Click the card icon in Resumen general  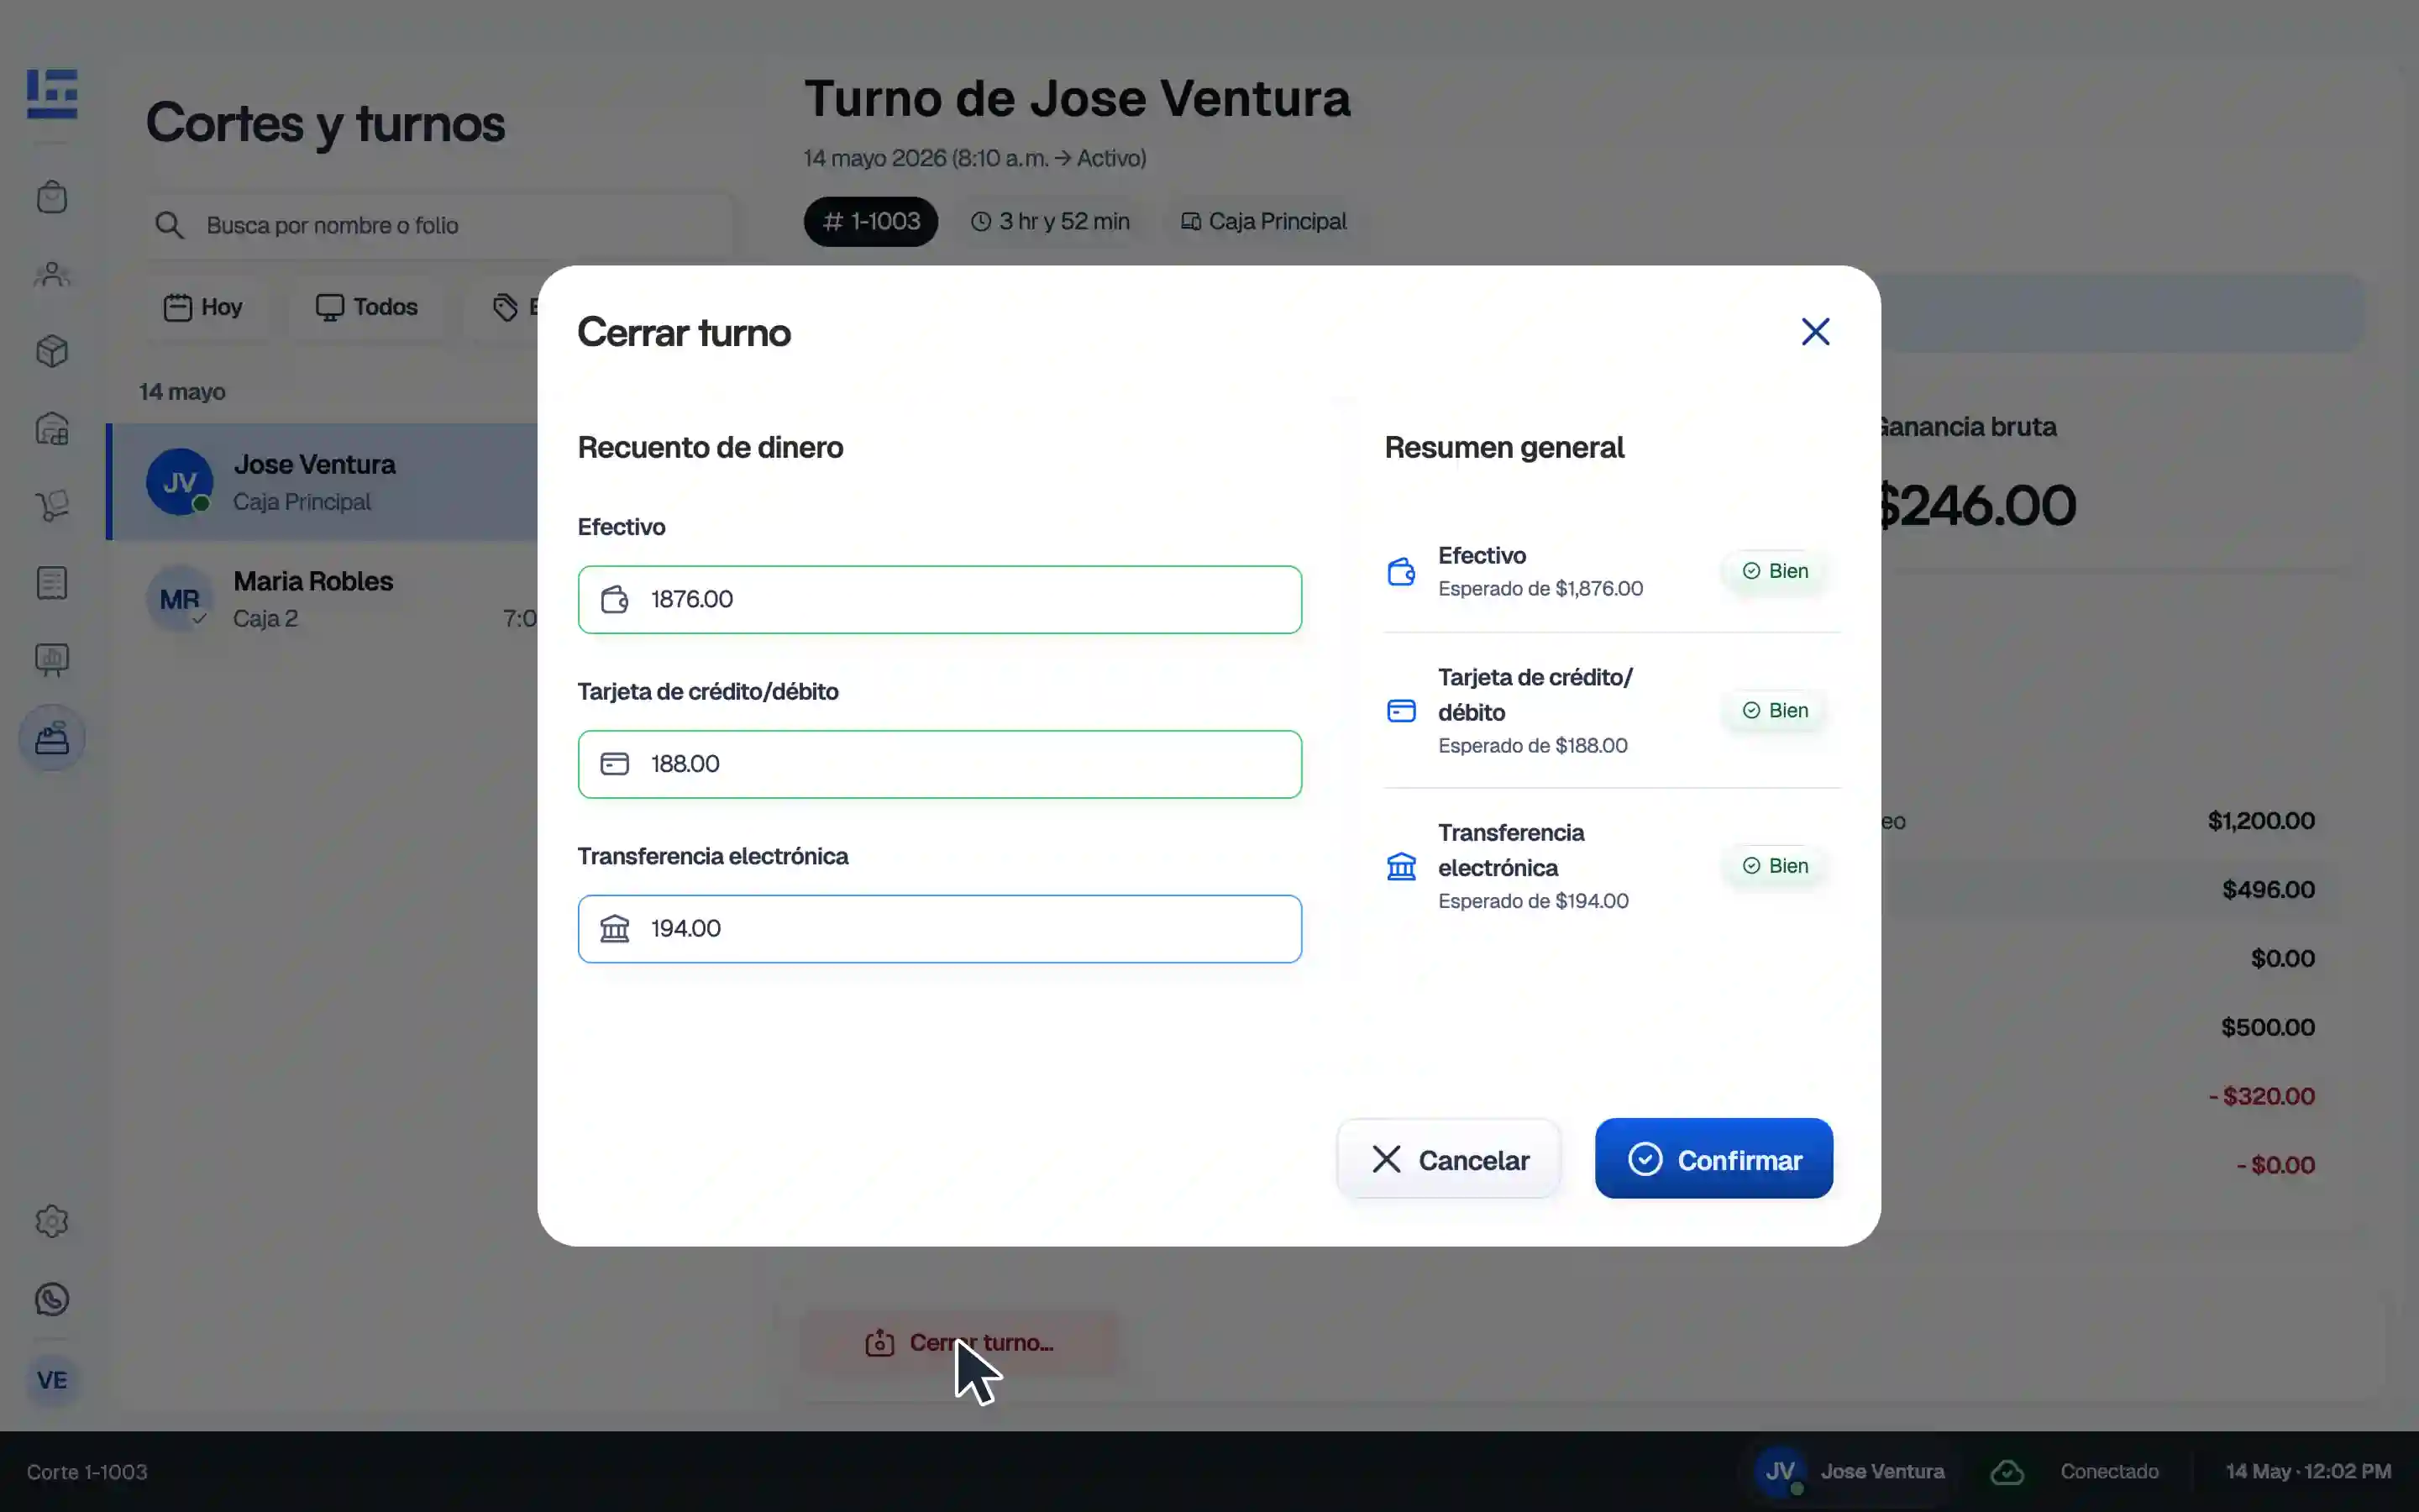point(1401,711)
